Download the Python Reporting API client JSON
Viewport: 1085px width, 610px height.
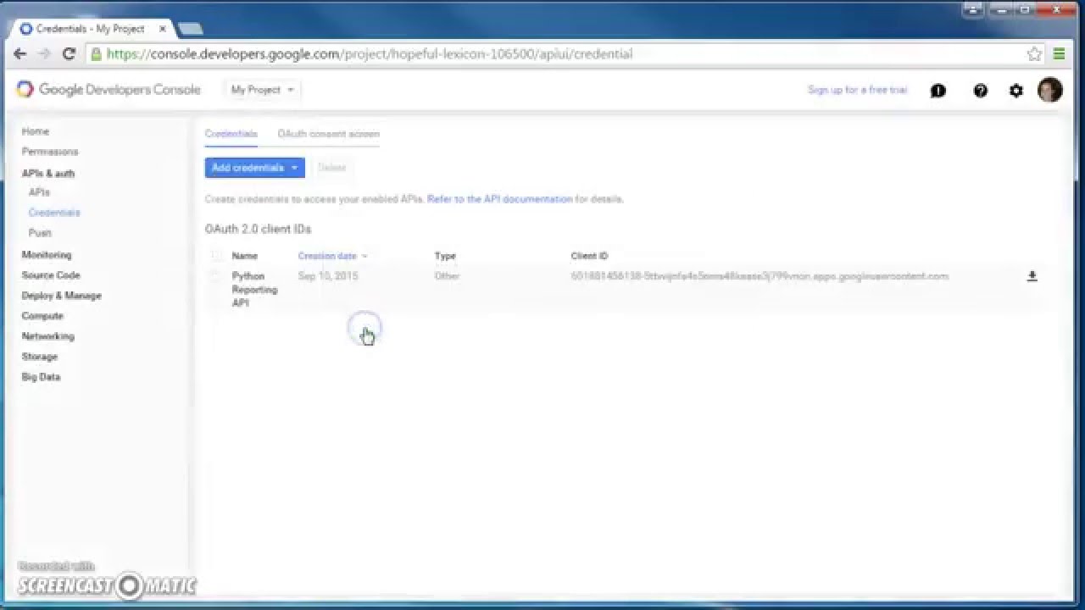pyautogui.click(x=1032, y=276)
